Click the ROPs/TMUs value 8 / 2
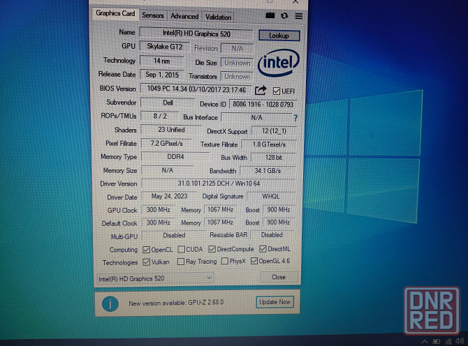The image size is (468, 346). pos(160,116)
